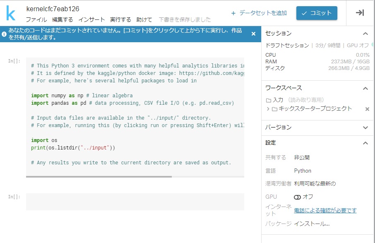
Task: Click the ドラフトセッション label
Action: (287, 46)
